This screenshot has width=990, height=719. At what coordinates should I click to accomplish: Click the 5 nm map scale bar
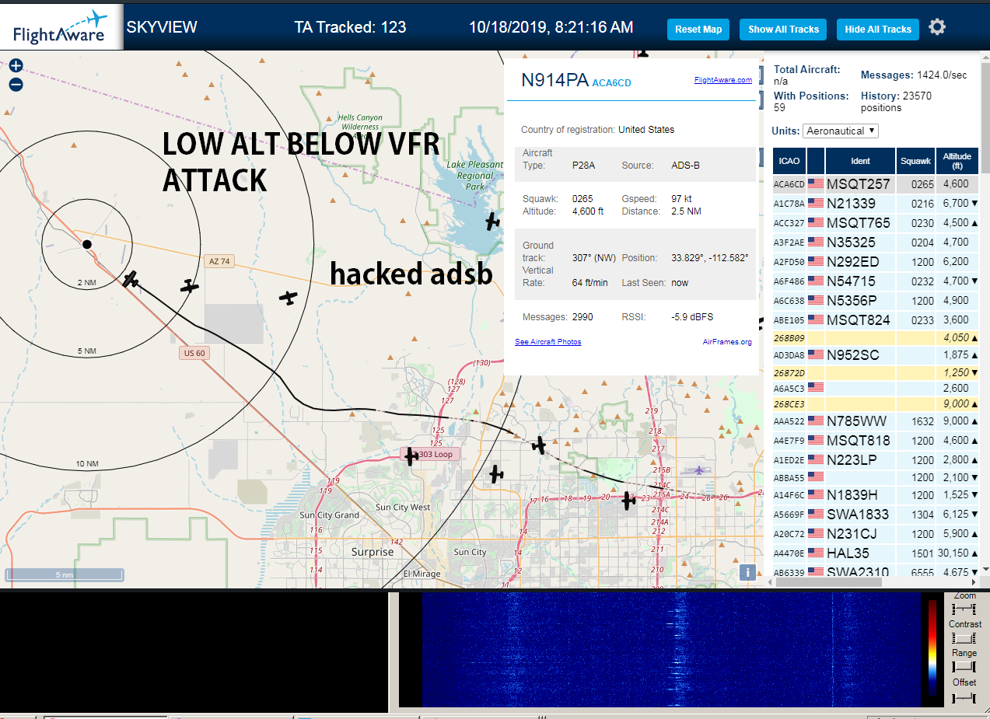click(64, 575)
